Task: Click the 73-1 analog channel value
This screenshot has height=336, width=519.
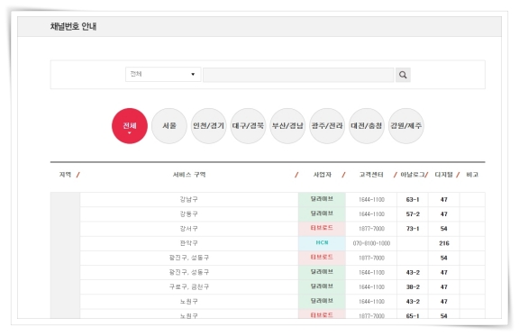Action: pos(413,229)
